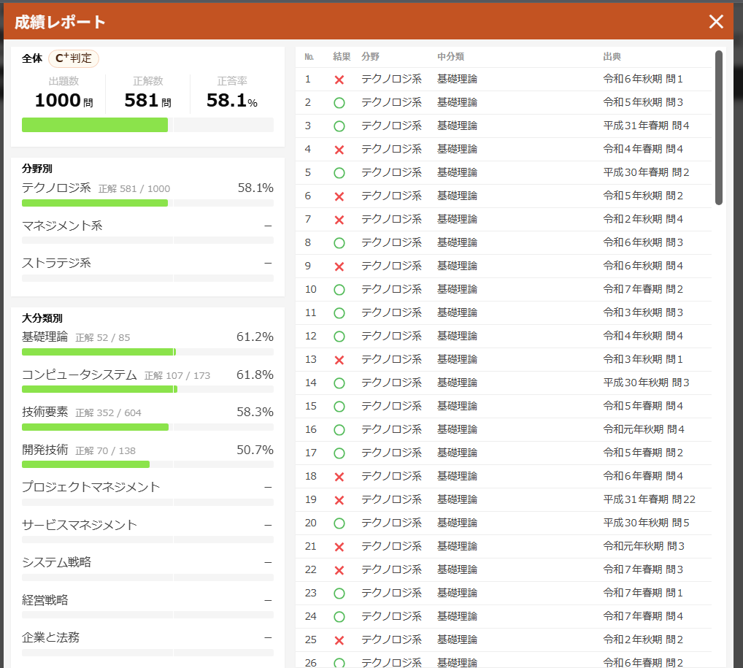Viewport: 743px width, 668px height.
Task: Click the incorrect mark for question 19
Action: point(339,500)
